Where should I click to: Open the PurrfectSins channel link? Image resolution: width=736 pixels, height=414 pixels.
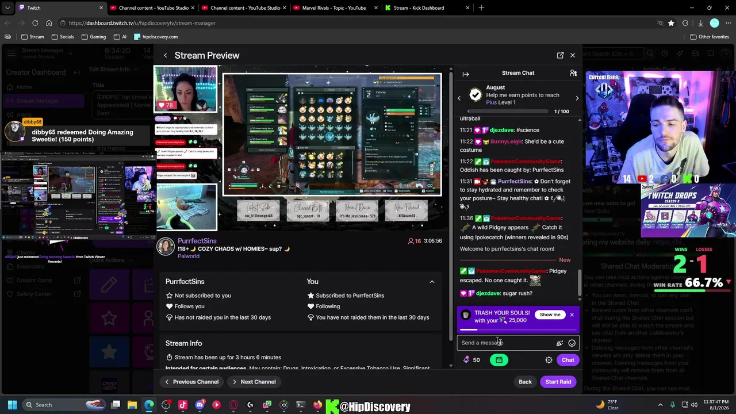pyautogui.click(x=197, y=241)
